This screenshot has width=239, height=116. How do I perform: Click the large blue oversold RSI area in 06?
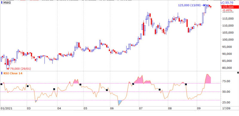120,102
